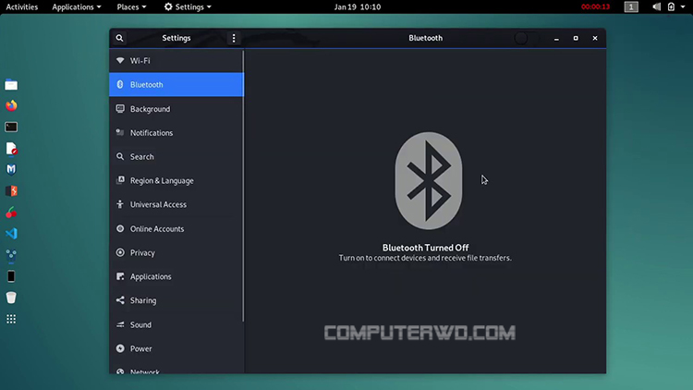This screenshot has height=390, width=693.
Task: Click the volume speaker icon in the top bar
Action: point(657,6)
